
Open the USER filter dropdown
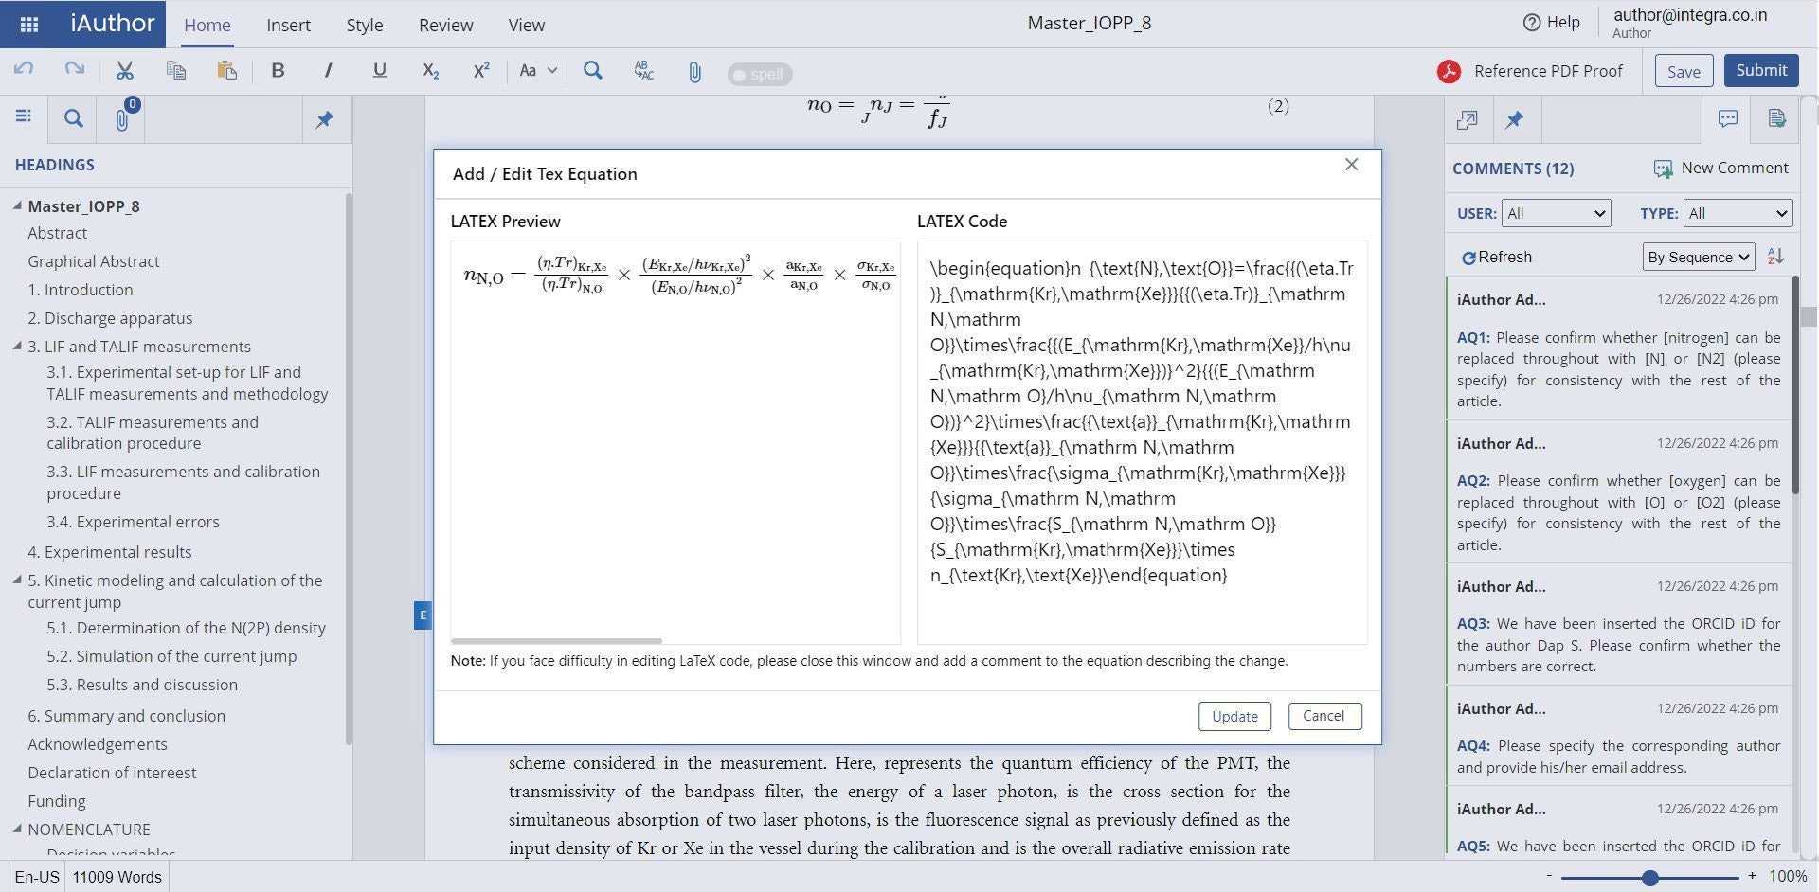tap(1556, 213)
